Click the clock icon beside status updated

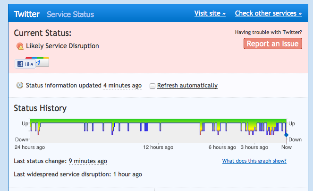[x=19, y=85]
